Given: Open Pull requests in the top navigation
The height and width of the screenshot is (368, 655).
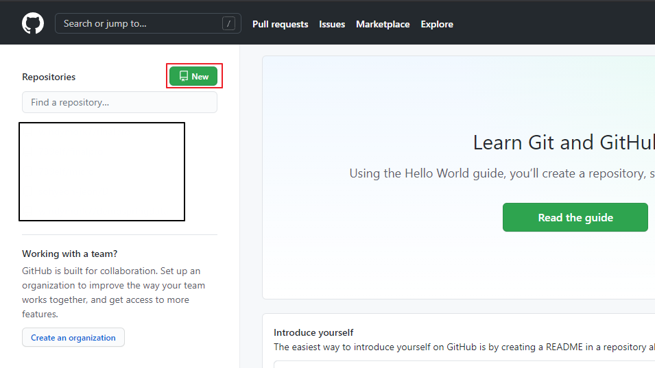Looking at the screenshot, I should tap(280, 24).
